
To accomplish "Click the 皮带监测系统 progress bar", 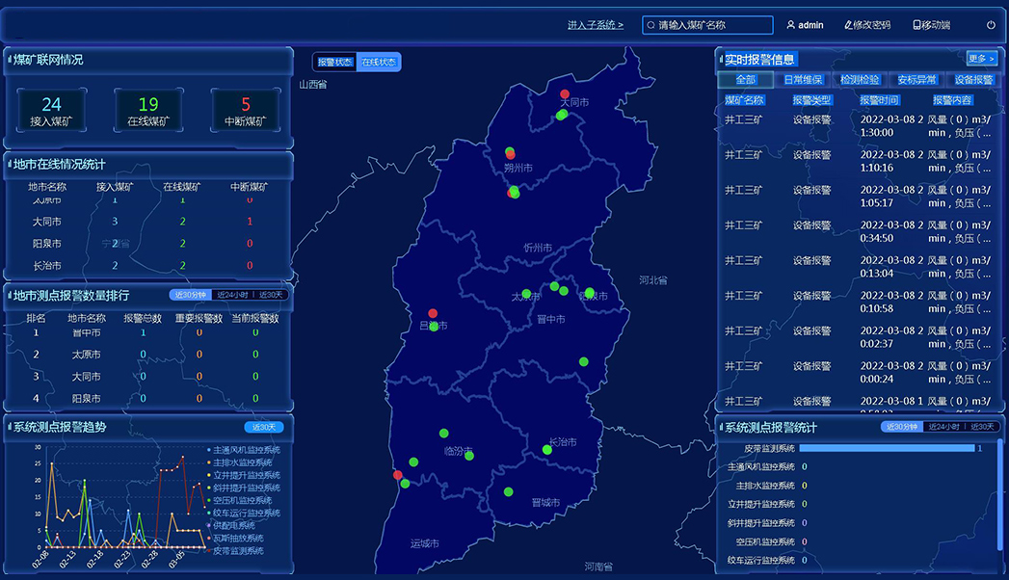I will click(887, 447).
